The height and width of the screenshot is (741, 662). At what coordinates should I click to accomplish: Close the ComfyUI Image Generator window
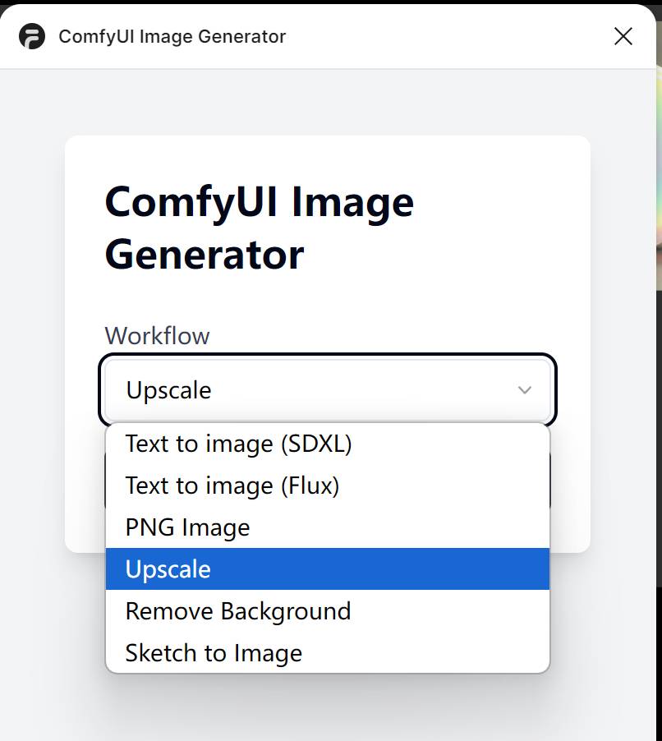[623, 36]
